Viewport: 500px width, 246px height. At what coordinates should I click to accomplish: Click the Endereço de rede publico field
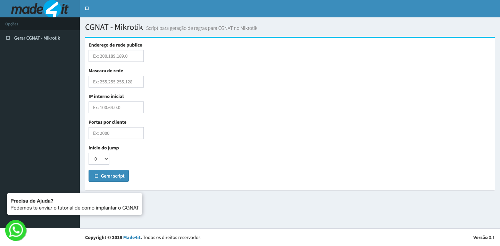click(116, 56)
